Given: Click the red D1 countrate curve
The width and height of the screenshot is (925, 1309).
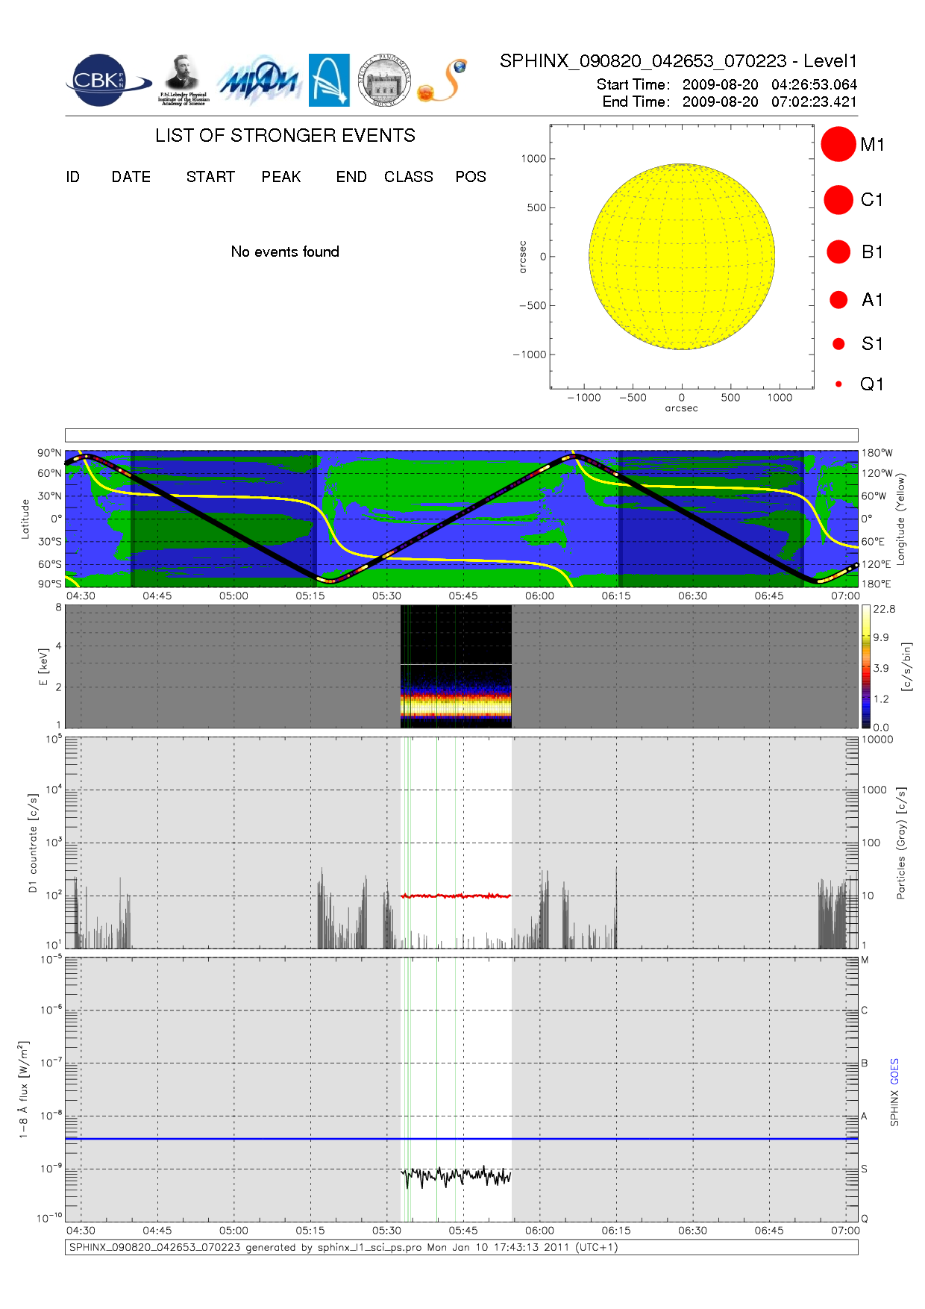Looking at the screenshot, I should [x=456, y=896].
